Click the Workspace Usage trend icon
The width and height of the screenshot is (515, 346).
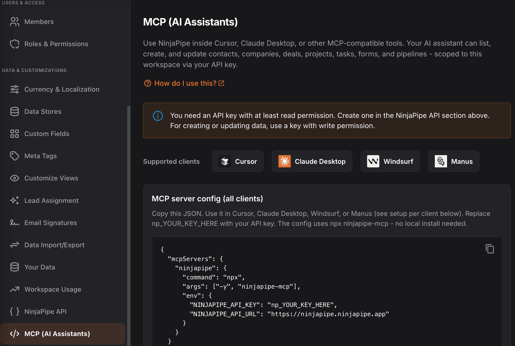pyautogui.click(x=15, y=289)
